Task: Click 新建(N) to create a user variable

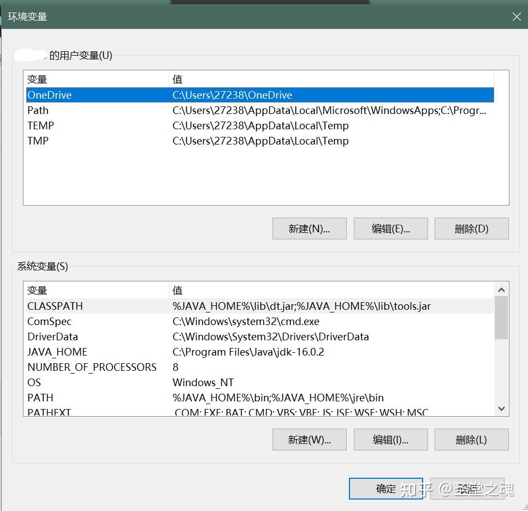Action: tap(309, 228)
